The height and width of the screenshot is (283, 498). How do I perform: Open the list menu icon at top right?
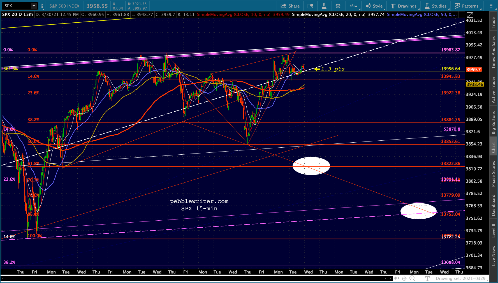[x=490, y=6]
